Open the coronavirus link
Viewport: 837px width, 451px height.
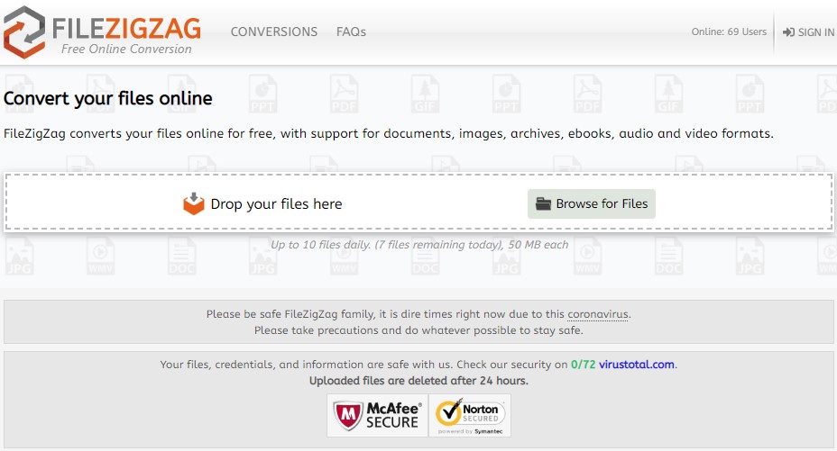598,314
